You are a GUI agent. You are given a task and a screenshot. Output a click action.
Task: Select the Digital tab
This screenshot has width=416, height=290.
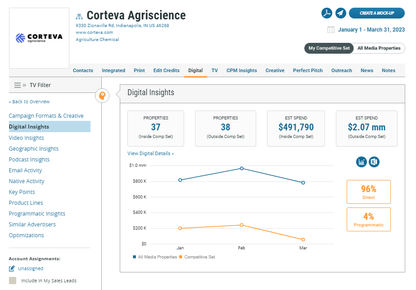195,70
